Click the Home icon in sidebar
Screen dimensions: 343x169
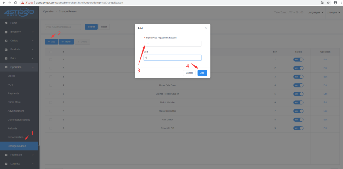6,23
